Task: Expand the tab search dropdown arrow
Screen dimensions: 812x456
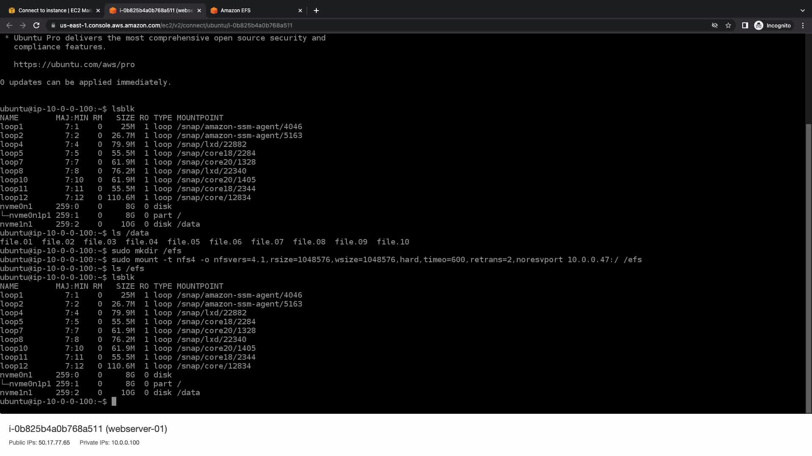Action: point(802,11)
